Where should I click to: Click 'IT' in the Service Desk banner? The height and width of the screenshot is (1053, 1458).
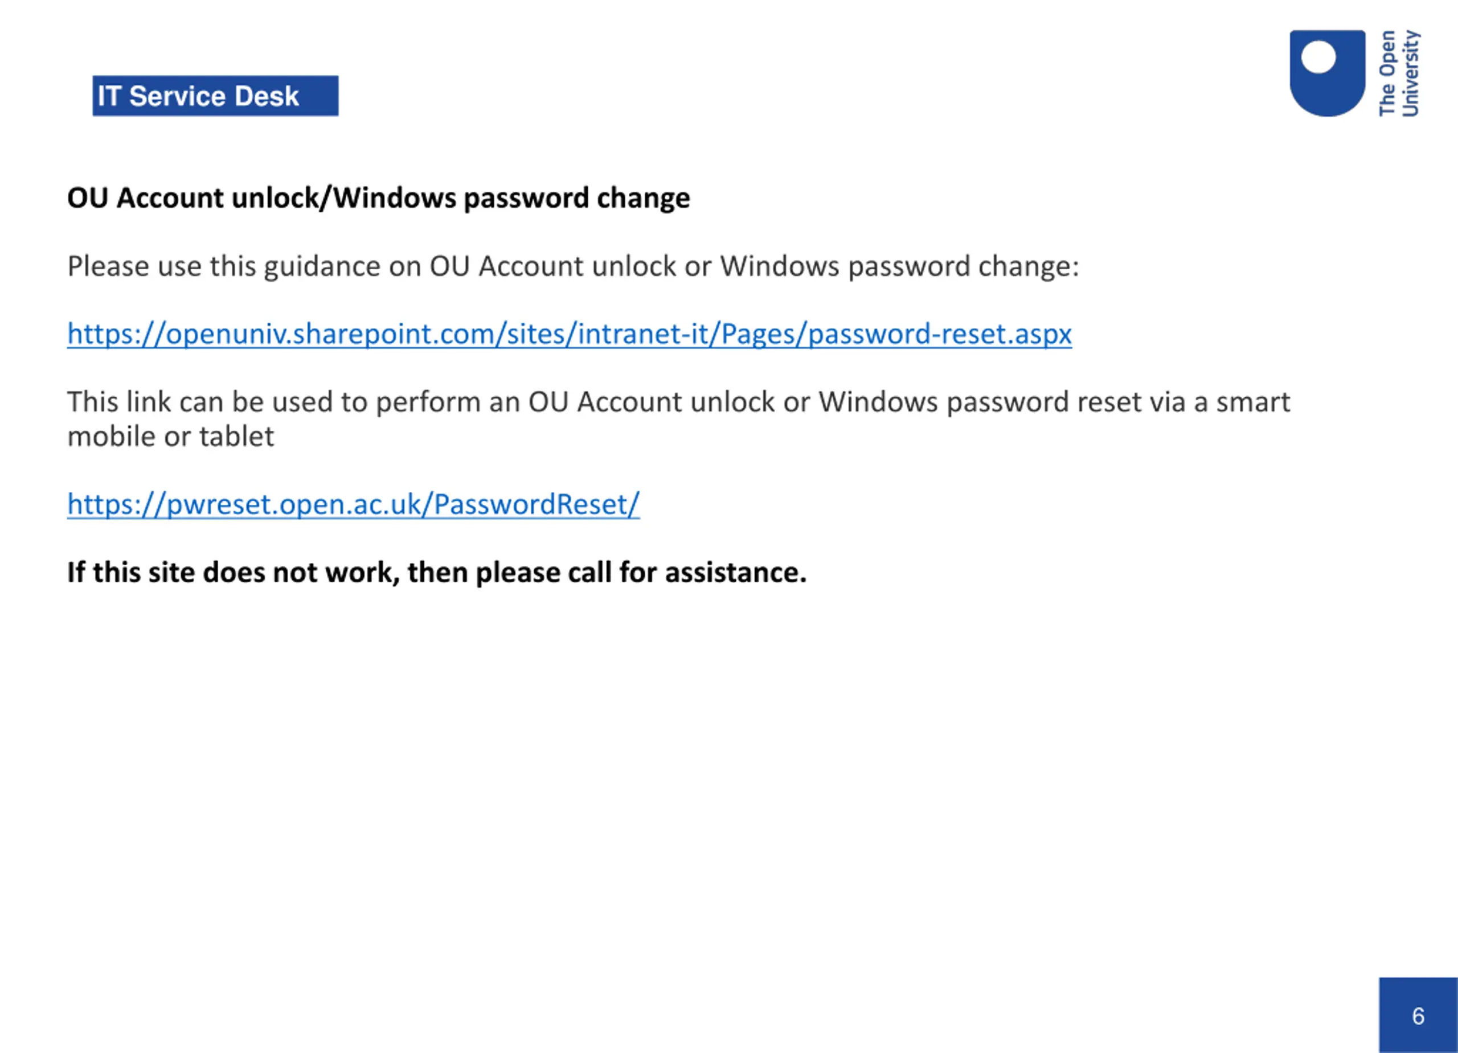tap(109, 96)
